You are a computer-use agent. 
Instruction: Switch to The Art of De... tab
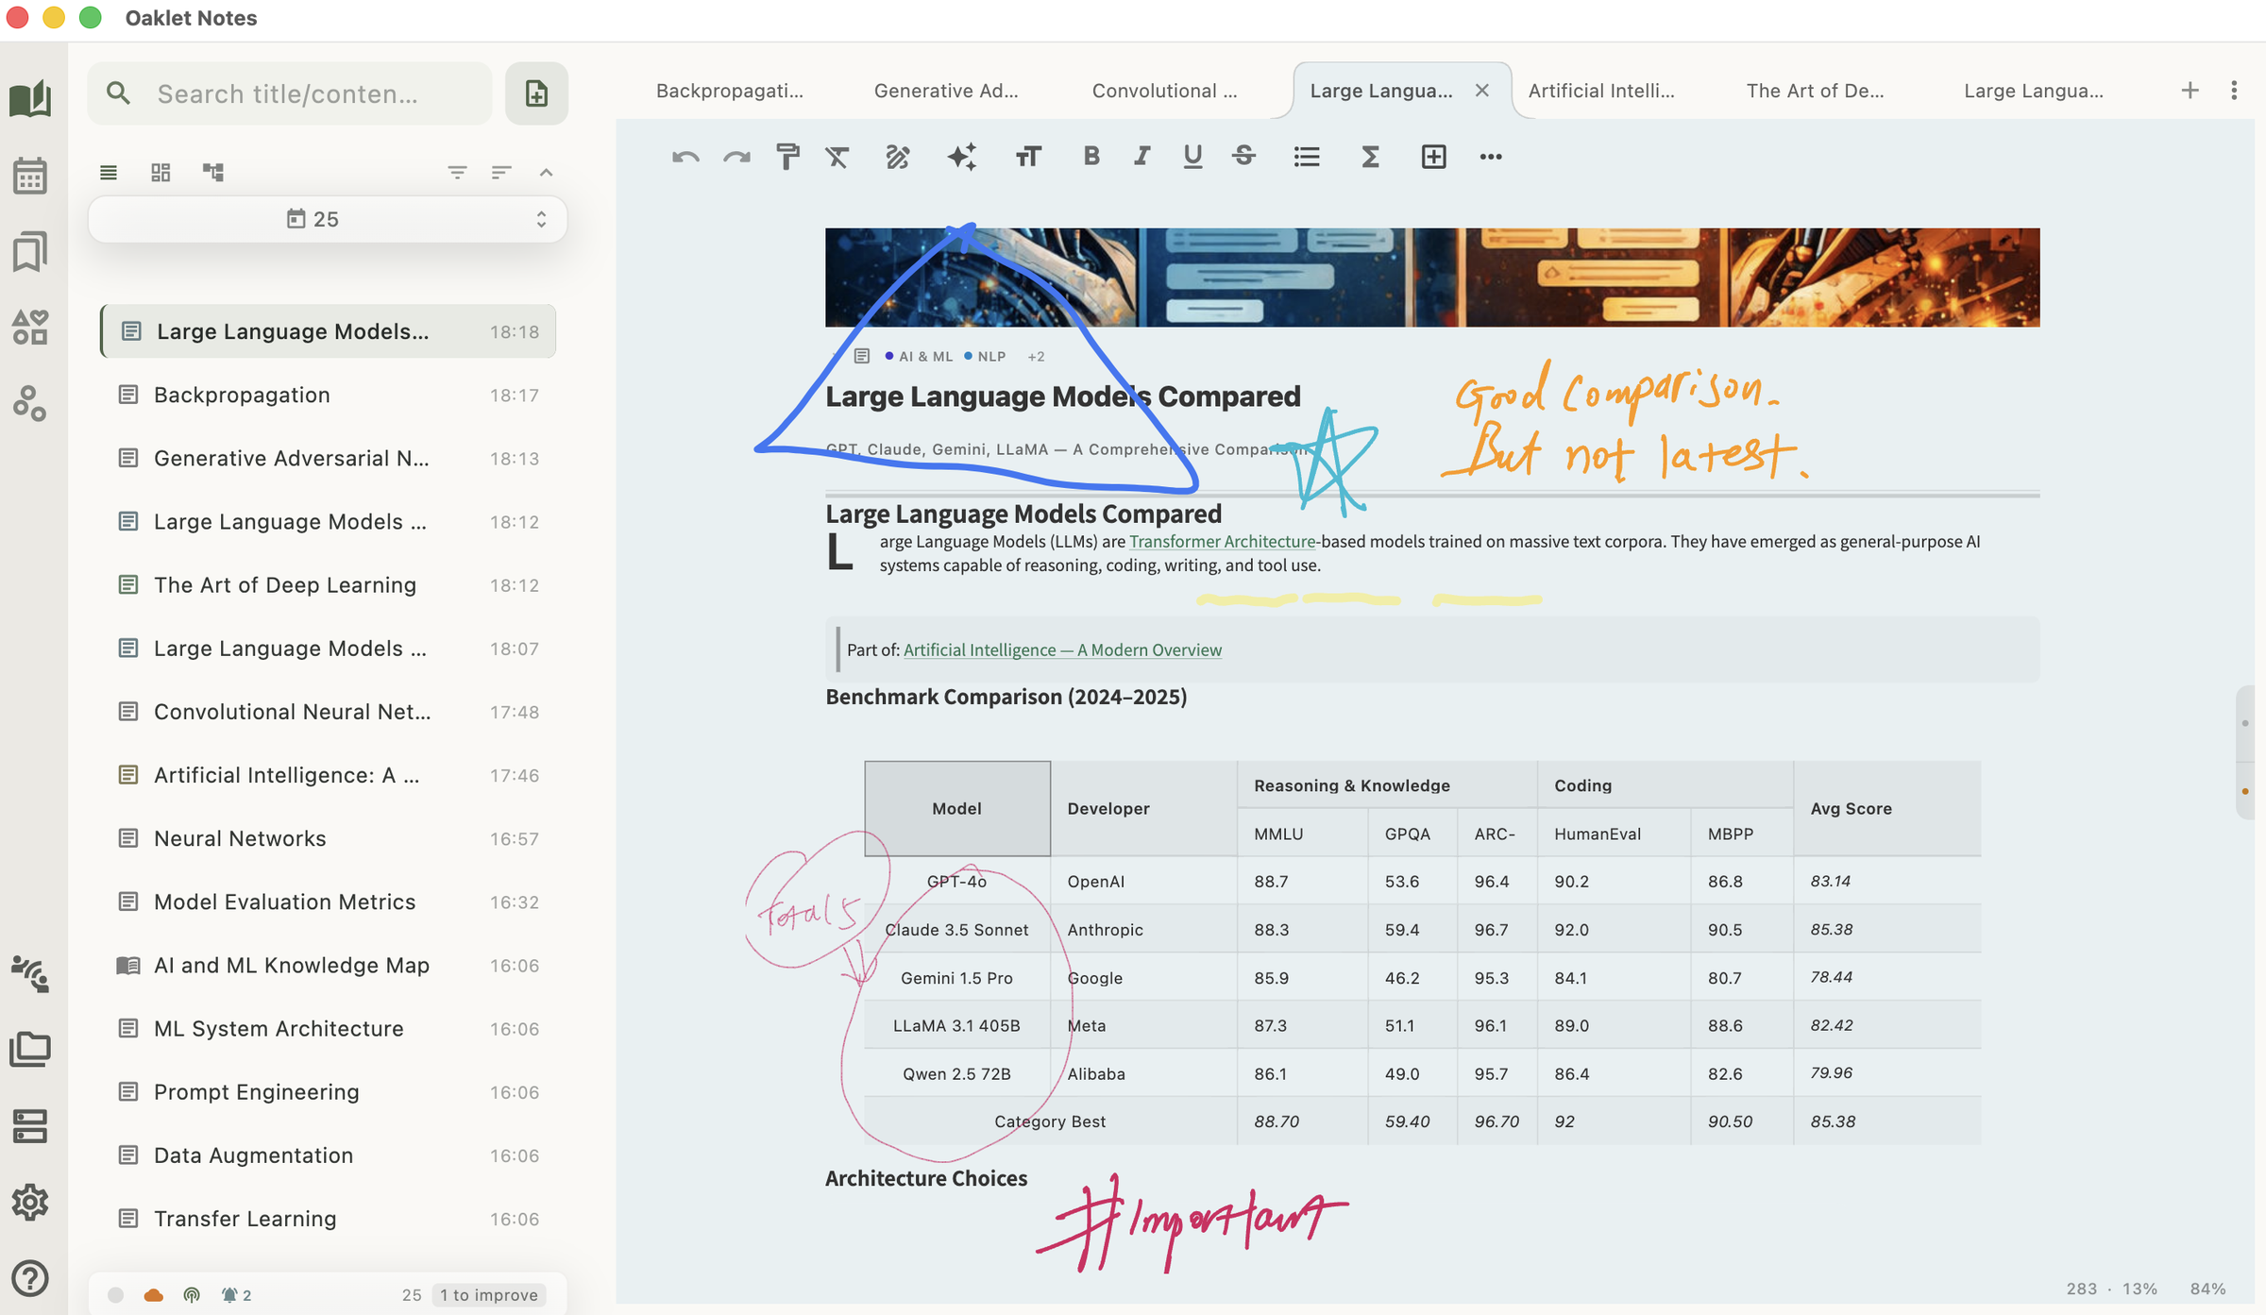1815,91
